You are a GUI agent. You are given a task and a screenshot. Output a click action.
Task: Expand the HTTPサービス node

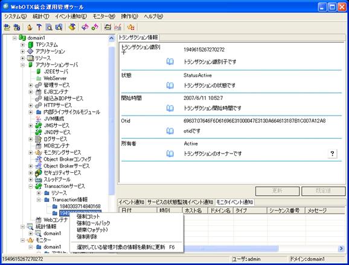pos(31,105)
